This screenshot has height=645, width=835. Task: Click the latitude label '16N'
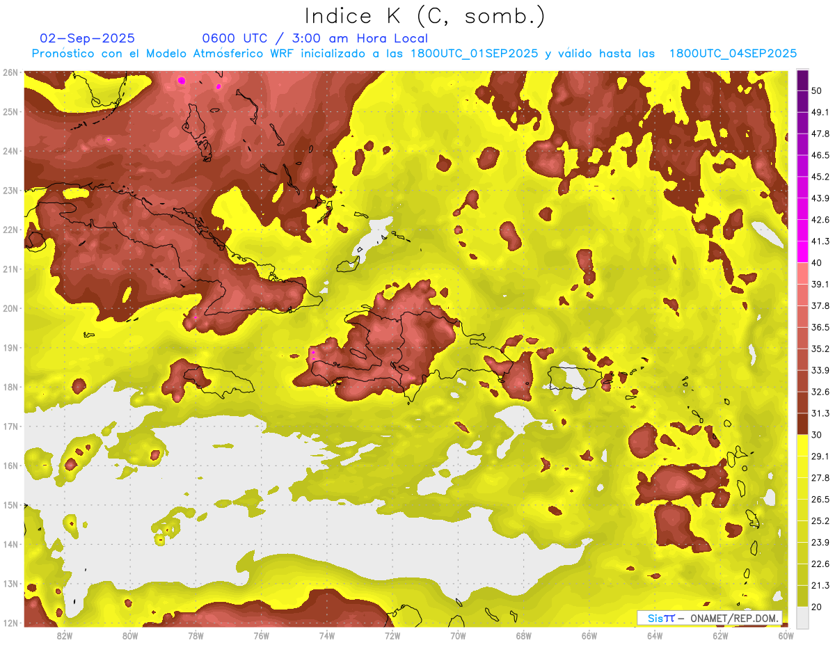coord(10,465)
